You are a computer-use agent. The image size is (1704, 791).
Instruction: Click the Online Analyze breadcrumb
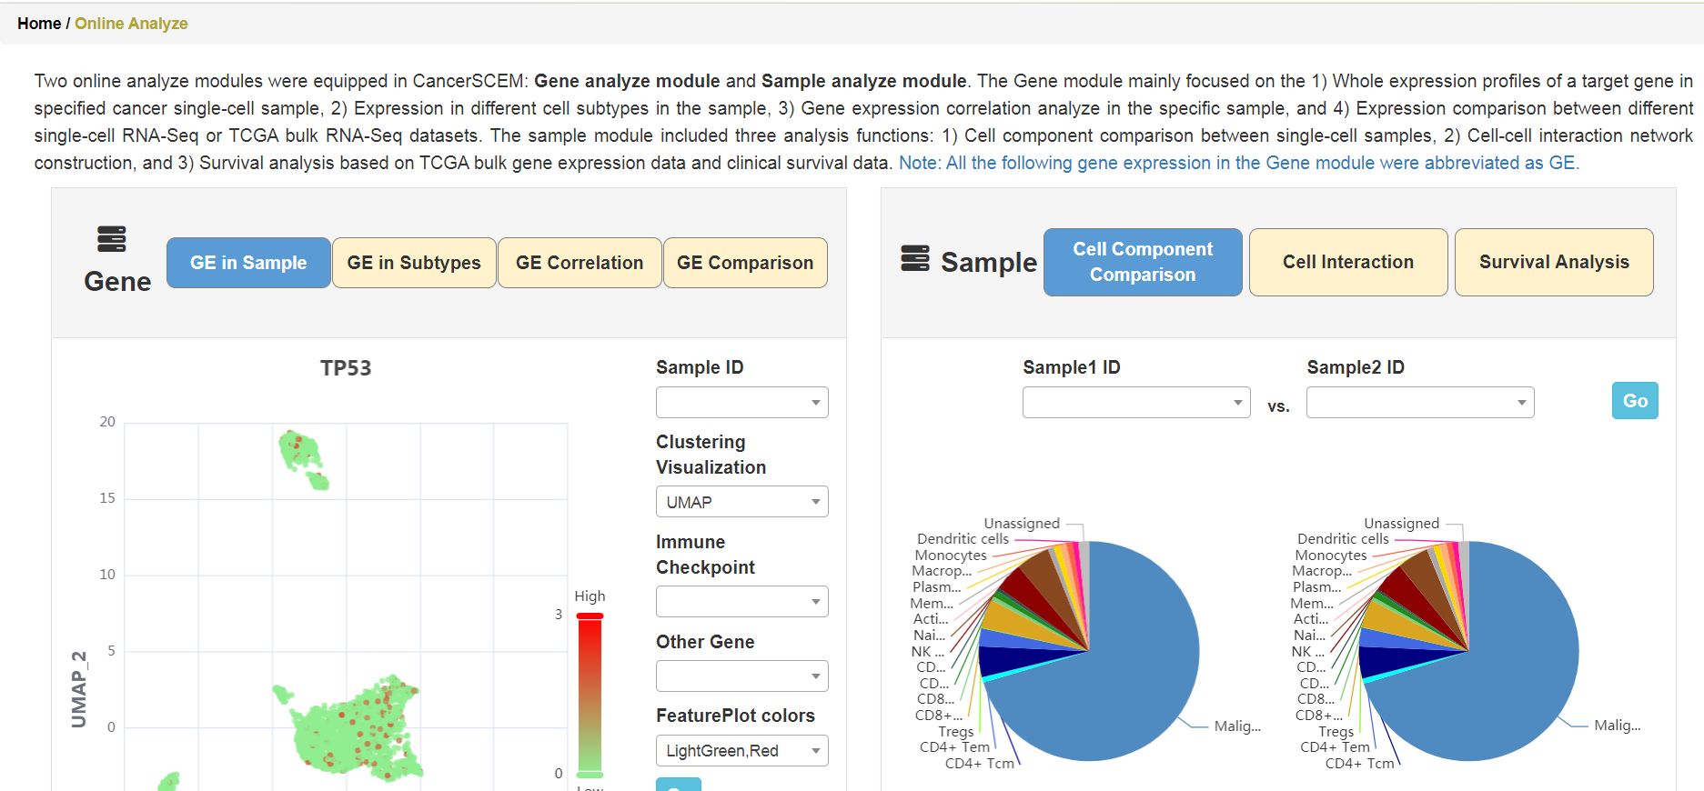(131, 24)
